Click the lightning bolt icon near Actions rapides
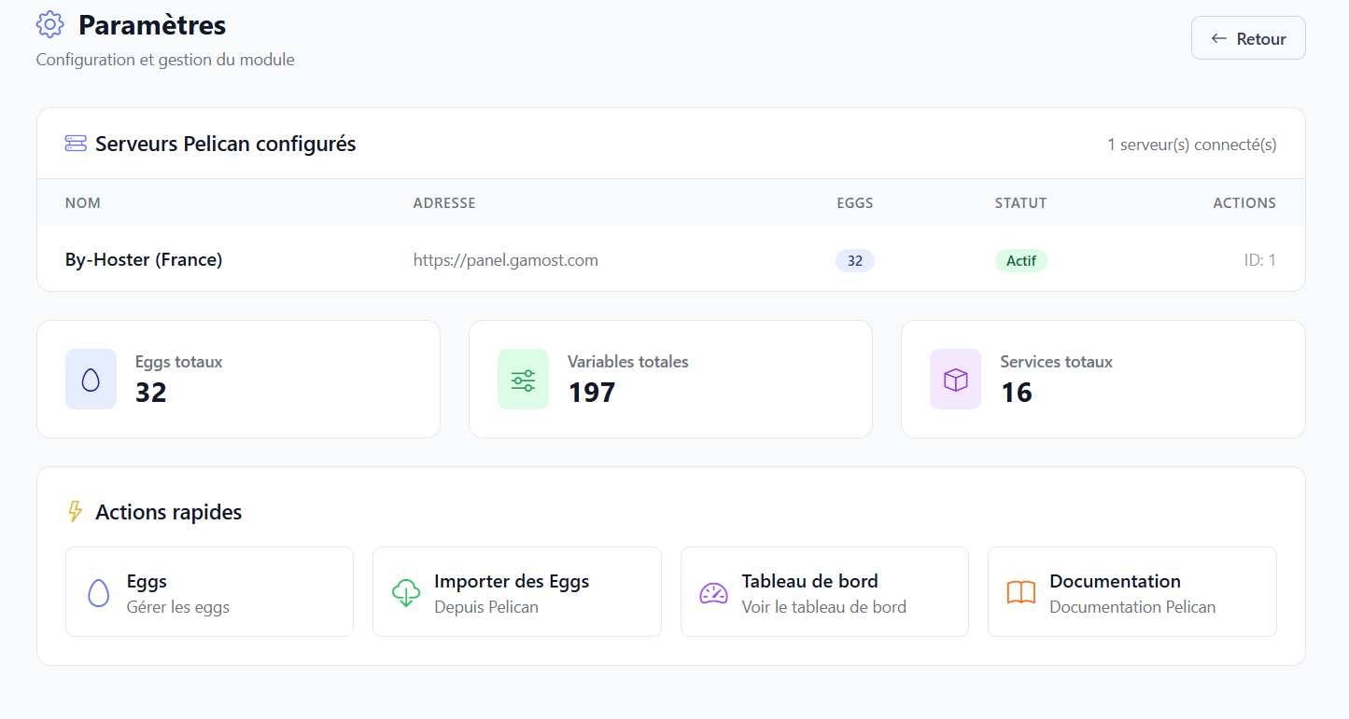 click(76, 512)
